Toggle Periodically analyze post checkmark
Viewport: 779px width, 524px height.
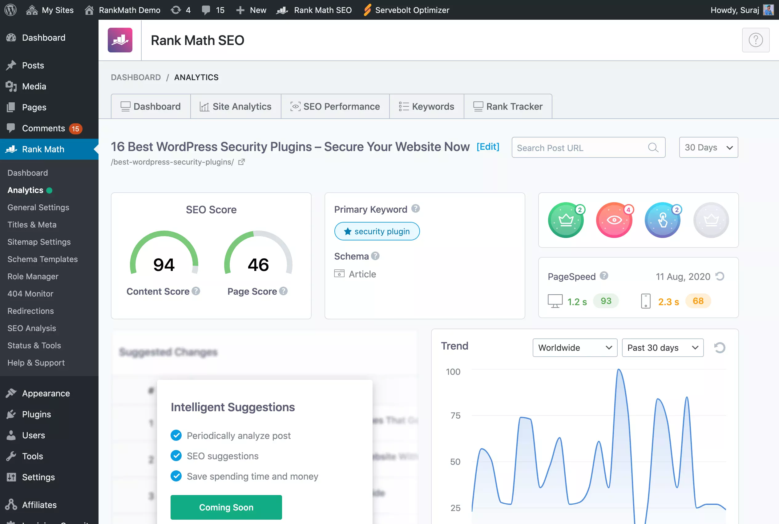[x=176, y=436]
